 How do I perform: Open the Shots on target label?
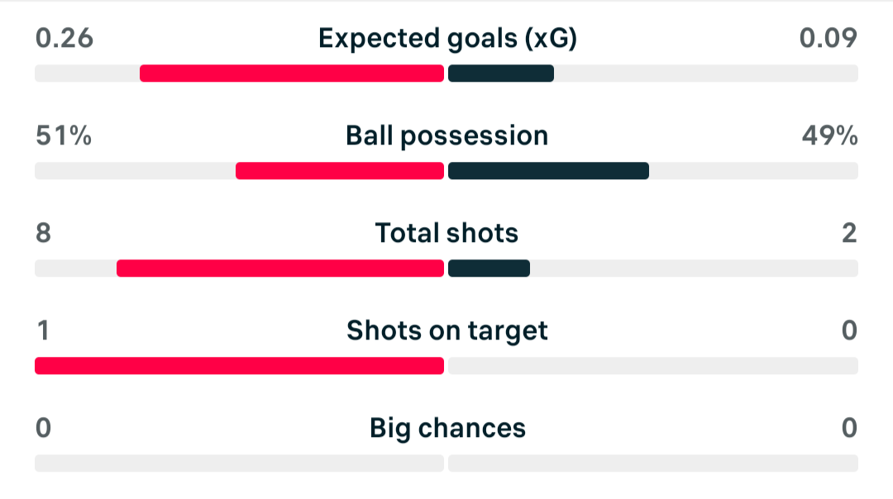point(447,330)
